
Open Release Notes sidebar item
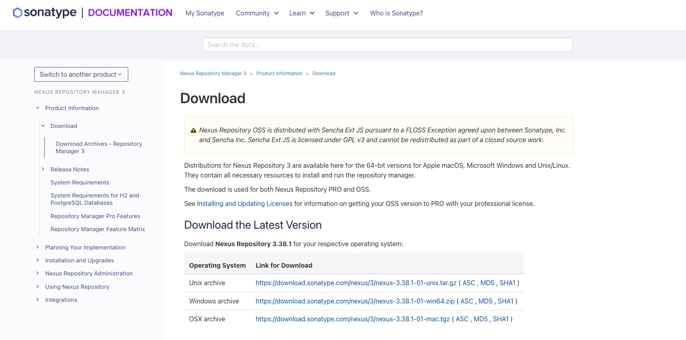[70, 169]
